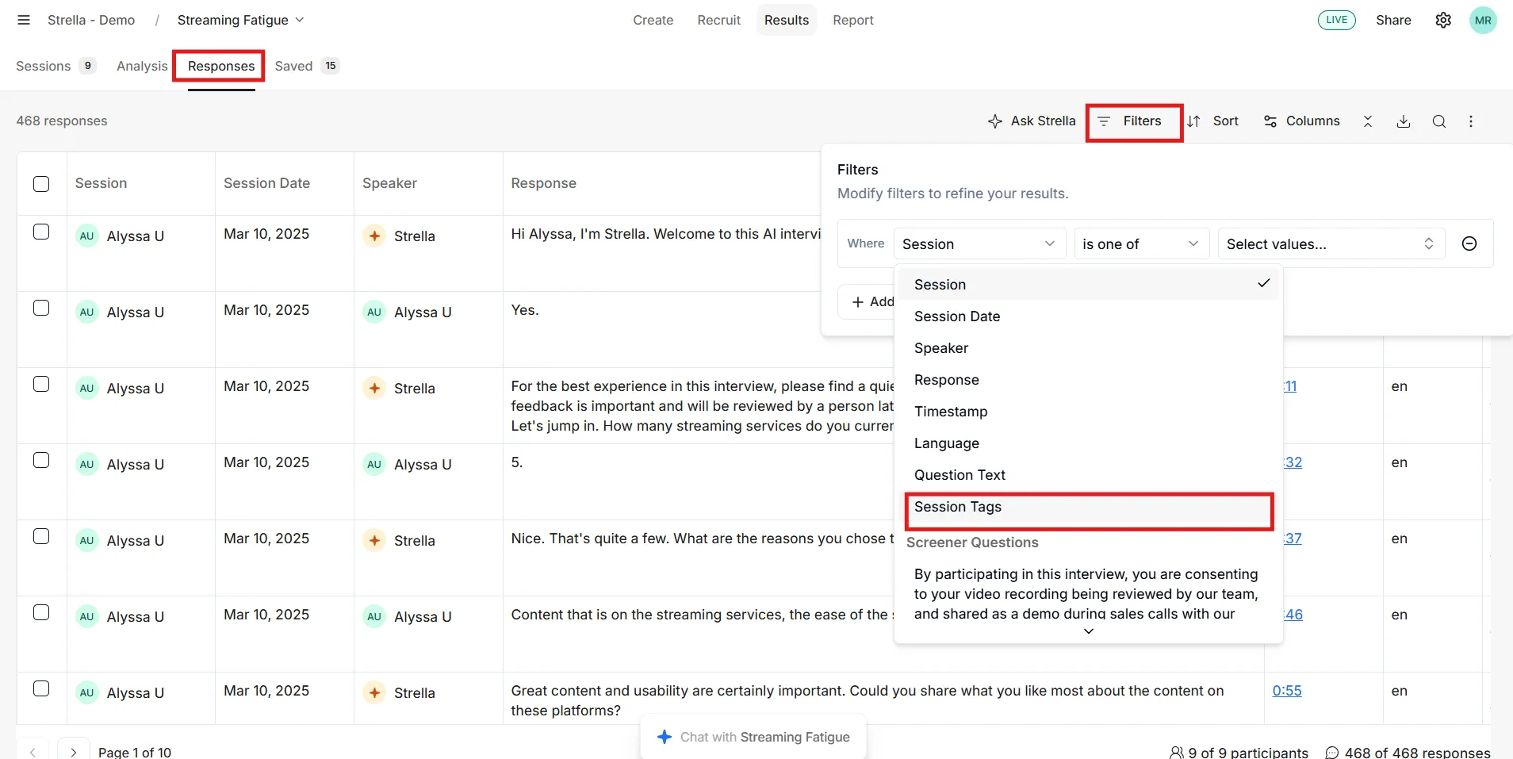Image resolution: width=1513 pixels, height=759 pixels.
Task: Click the Columns sliders icon
Action: [x=1270, y=121]
